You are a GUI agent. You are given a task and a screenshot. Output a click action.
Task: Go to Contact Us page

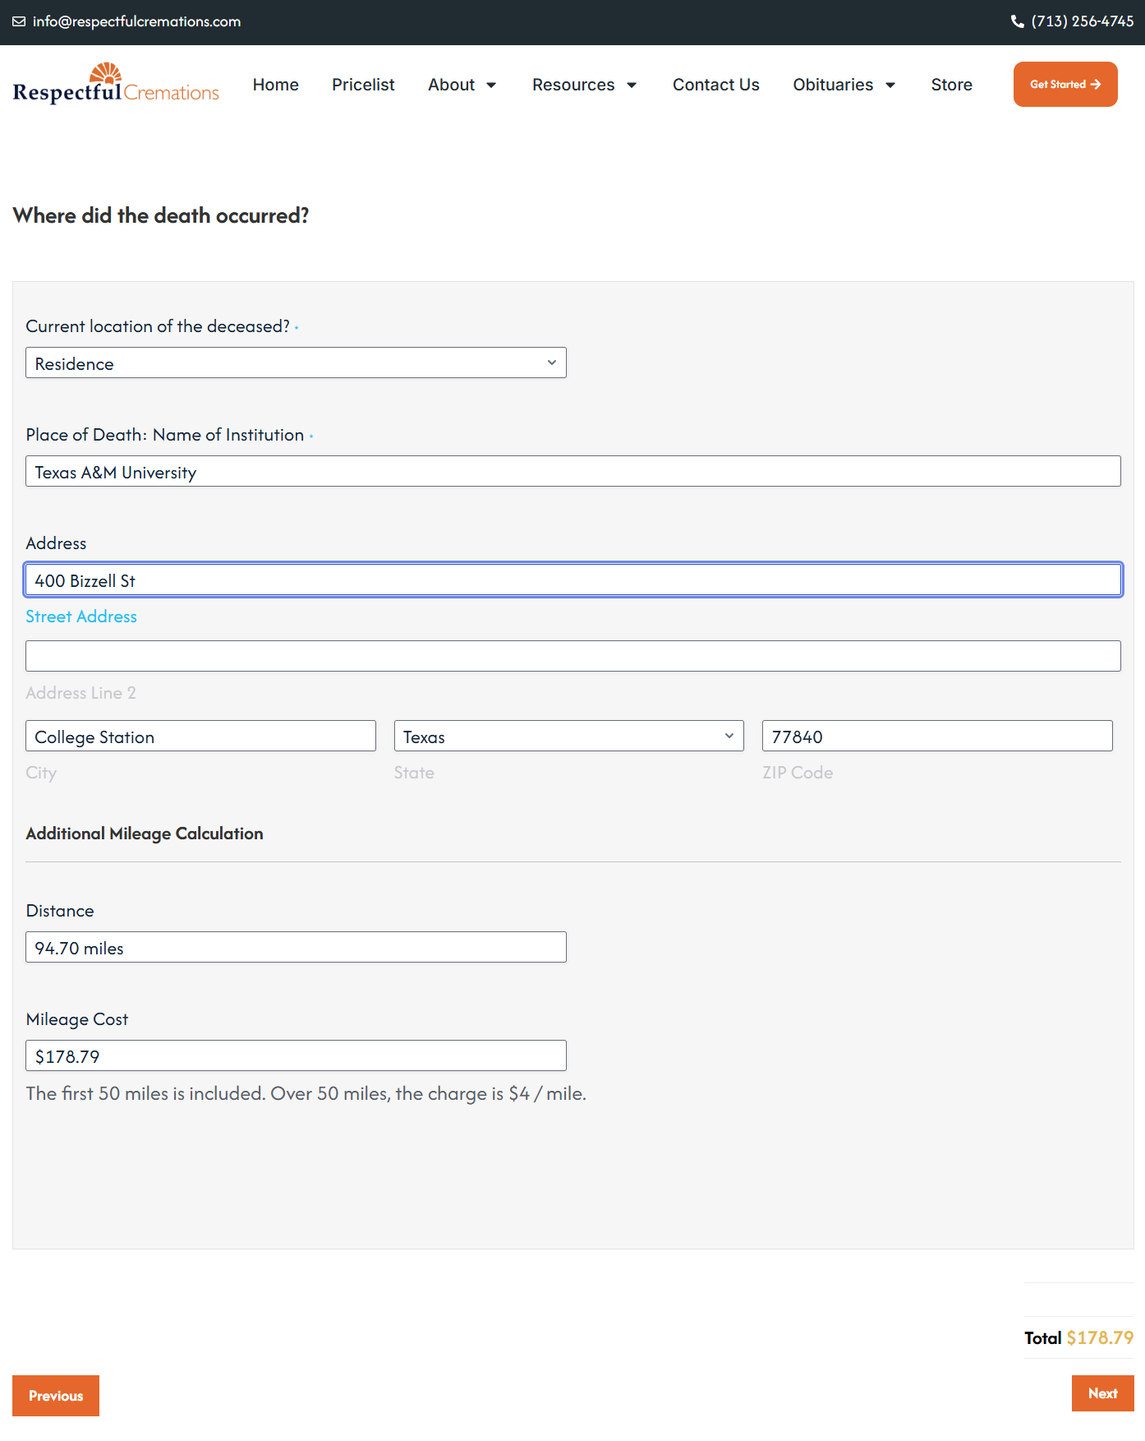coord(715,85)
